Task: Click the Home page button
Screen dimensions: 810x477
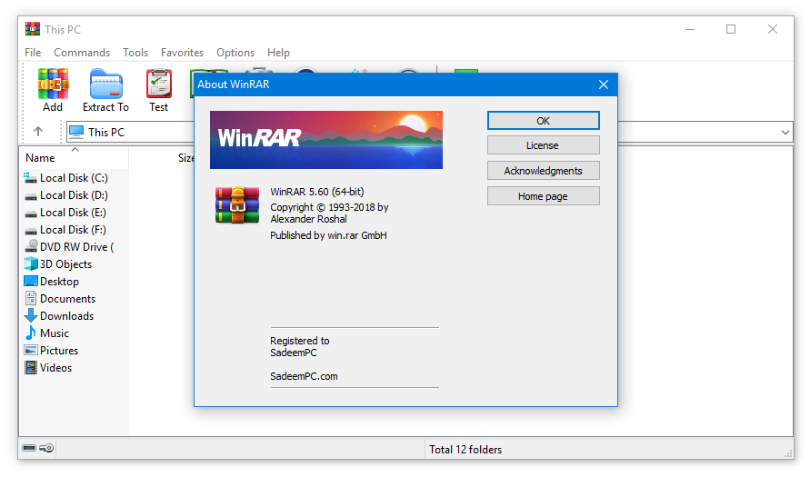Action: click(x=543, y=196)
